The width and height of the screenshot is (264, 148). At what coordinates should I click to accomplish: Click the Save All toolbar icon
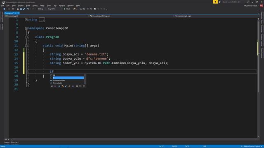[x=24, y=9]
